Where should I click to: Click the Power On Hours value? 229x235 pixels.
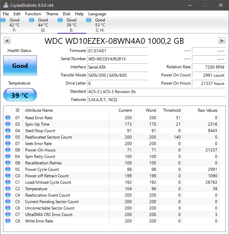(x=209, y=83)
